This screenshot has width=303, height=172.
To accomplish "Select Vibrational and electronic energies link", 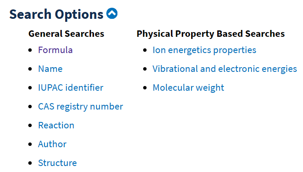I will click(225, 69).
